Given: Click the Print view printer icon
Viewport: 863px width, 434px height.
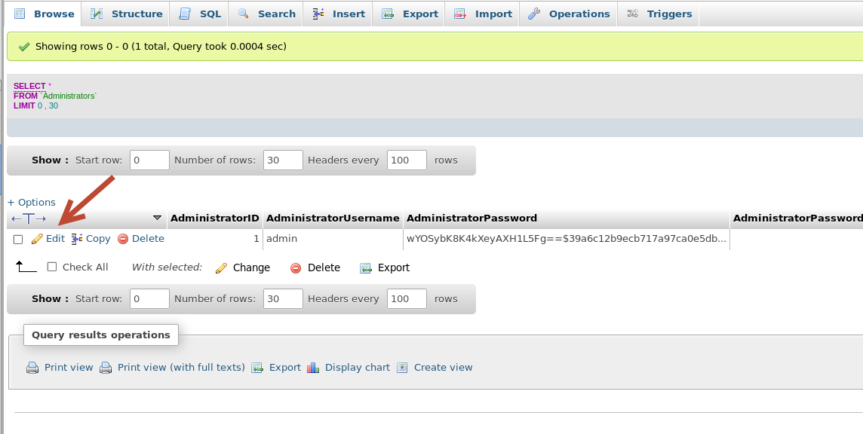Looking at the screenshot, I should coord(32,368).
